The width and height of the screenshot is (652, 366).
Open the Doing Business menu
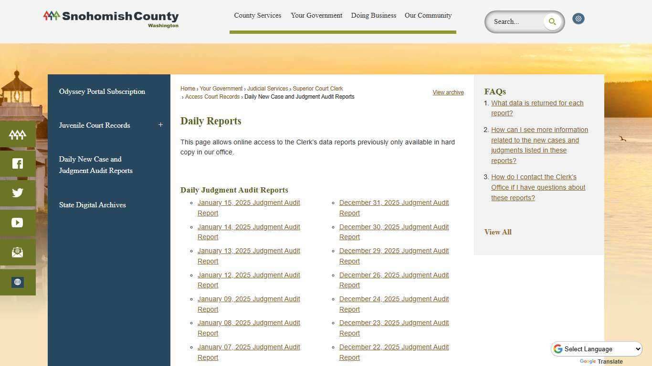click(x=373, y=15)
